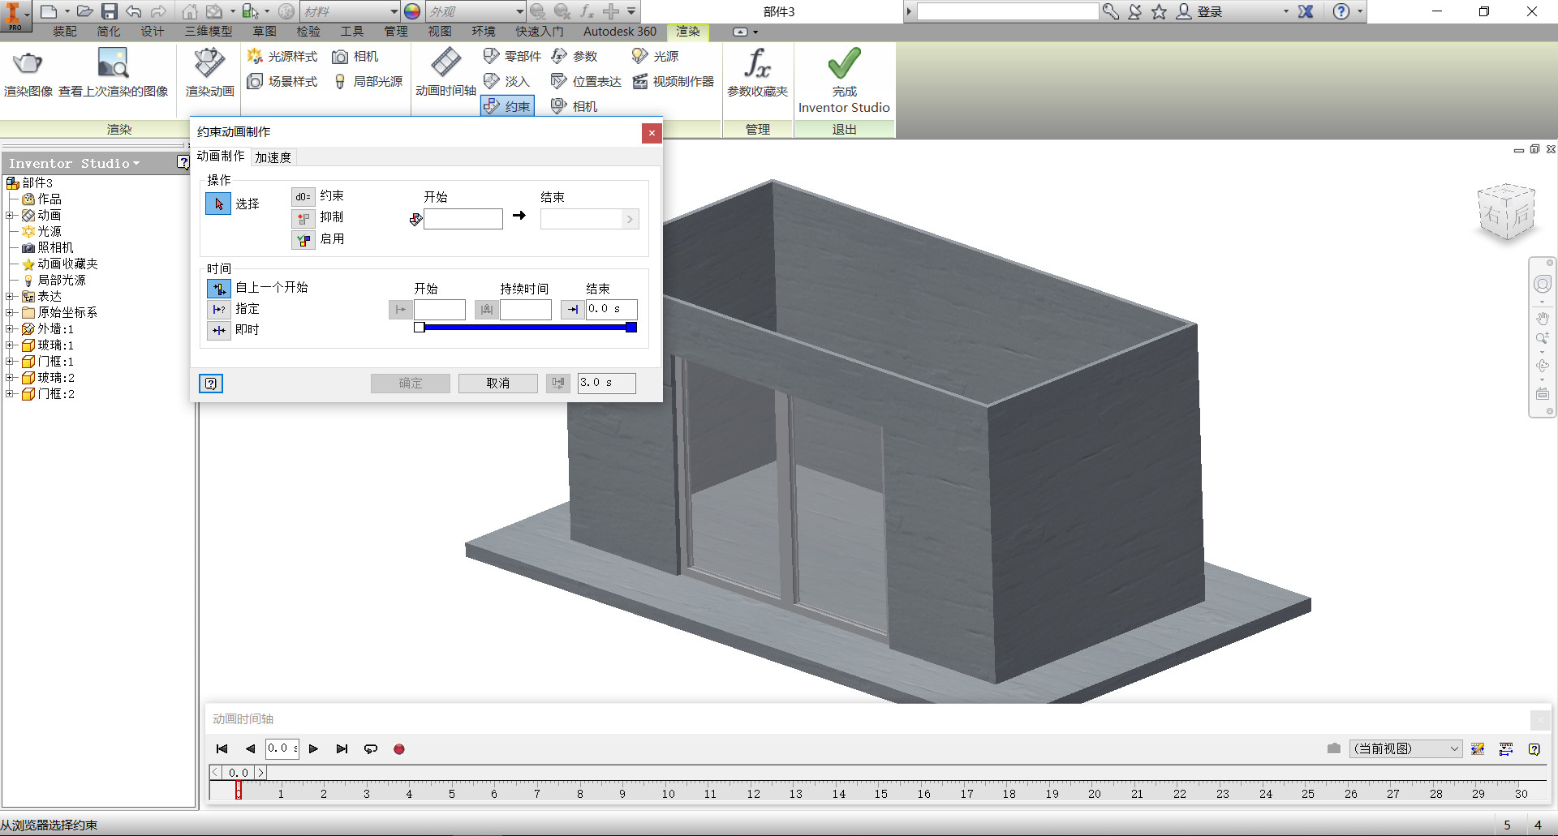Open the (当前视图) camera dropdown
Image resolution: width=1558 pixels, height=836 pixels.
point(1406,748)
